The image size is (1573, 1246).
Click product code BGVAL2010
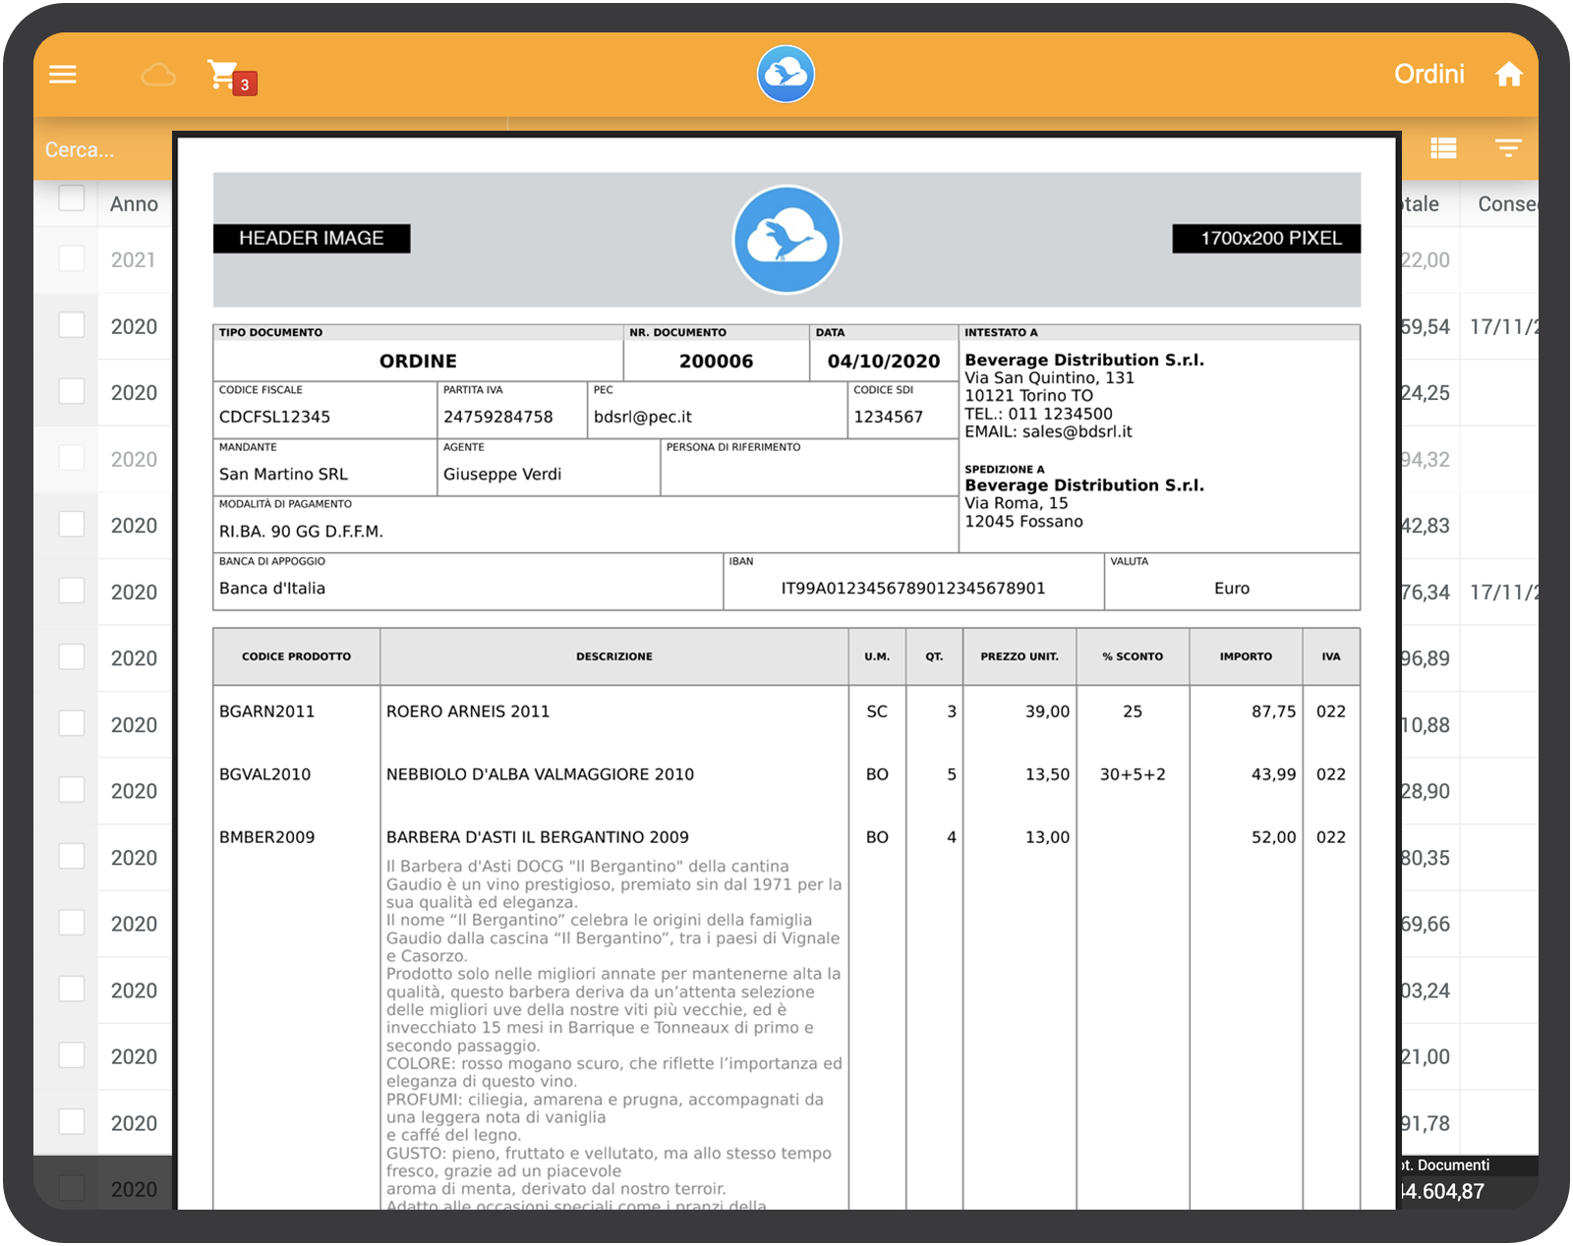pos(265,774)
